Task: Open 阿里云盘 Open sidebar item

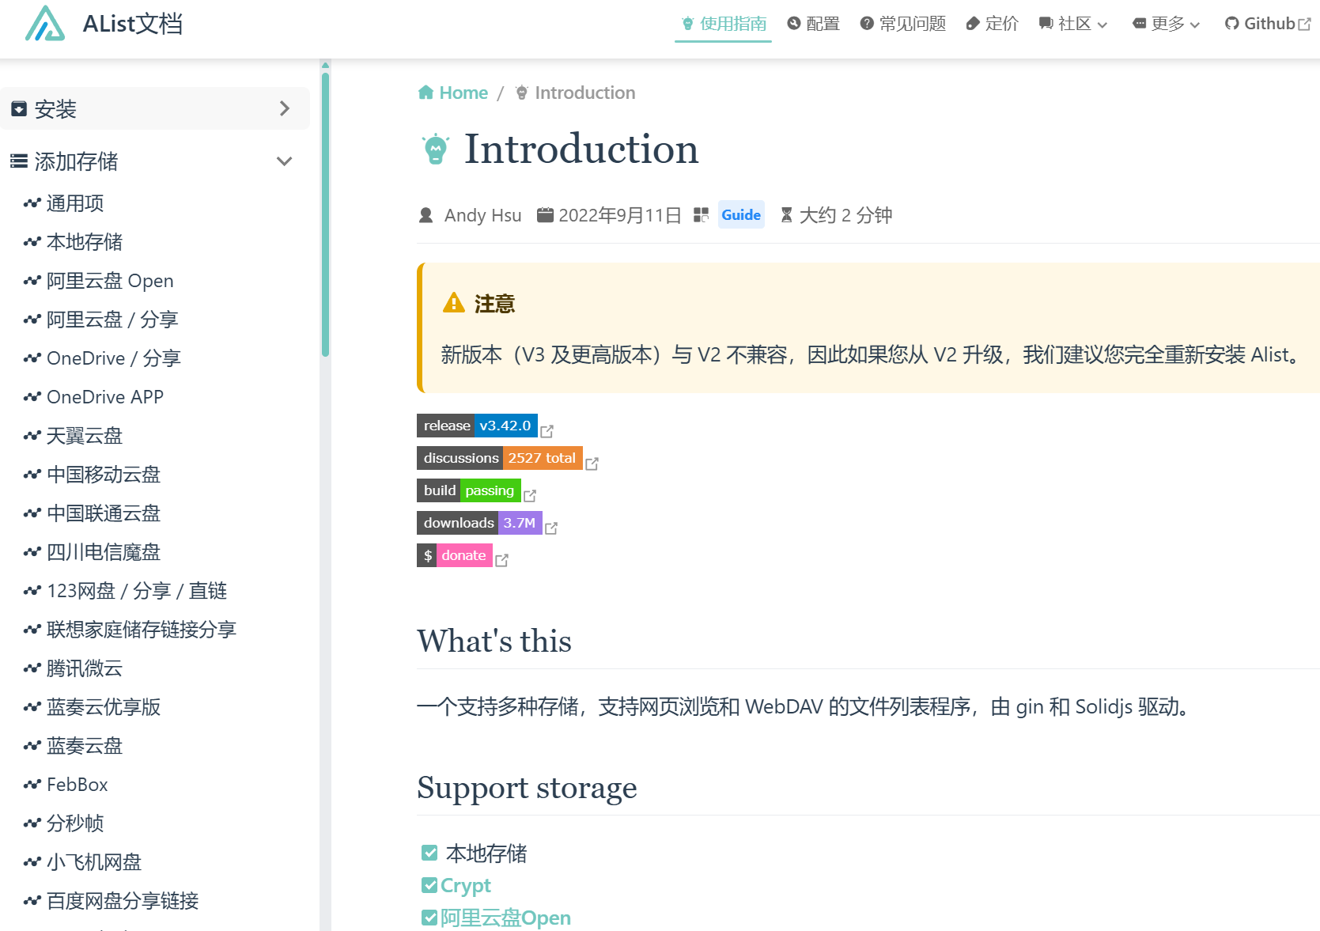Action: 110,281
